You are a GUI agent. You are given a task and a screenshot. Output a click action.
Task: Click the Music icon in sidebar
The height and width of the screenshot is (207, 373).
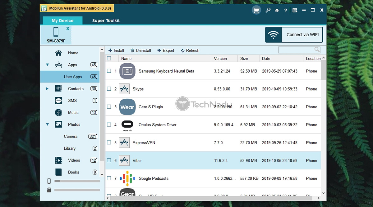click(58, 112)
